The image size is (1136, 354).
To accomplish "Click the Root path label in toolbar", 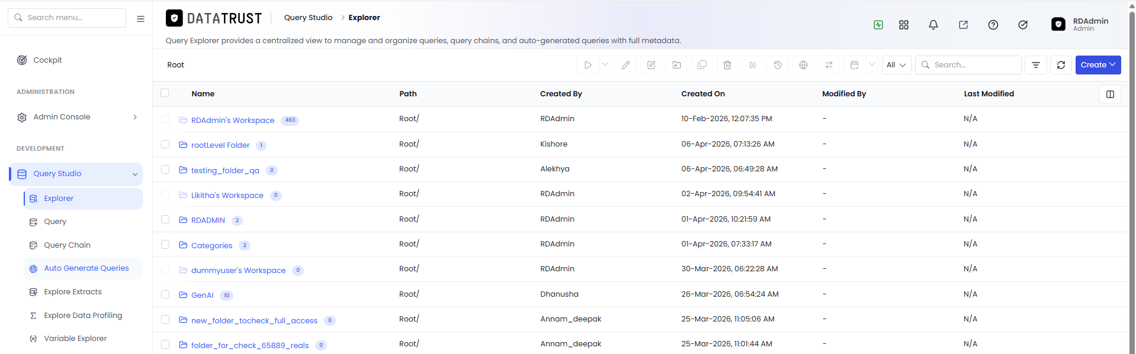I will pos(176,65).
